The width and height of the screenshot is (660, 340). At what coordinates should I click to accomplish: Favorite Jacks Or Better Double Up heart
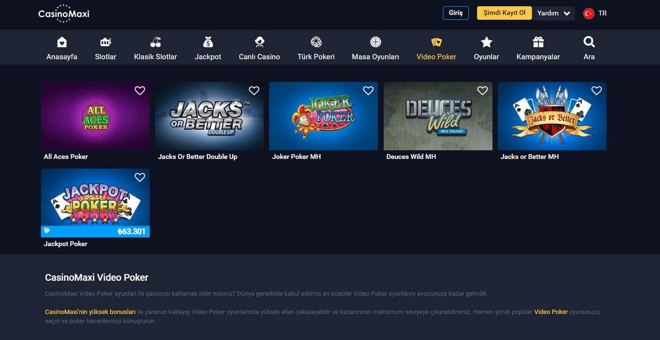click(254, 91)
